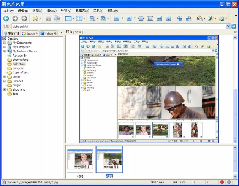
Task: Click the go button beside the address bar
Action: click(x=234, y=26)
